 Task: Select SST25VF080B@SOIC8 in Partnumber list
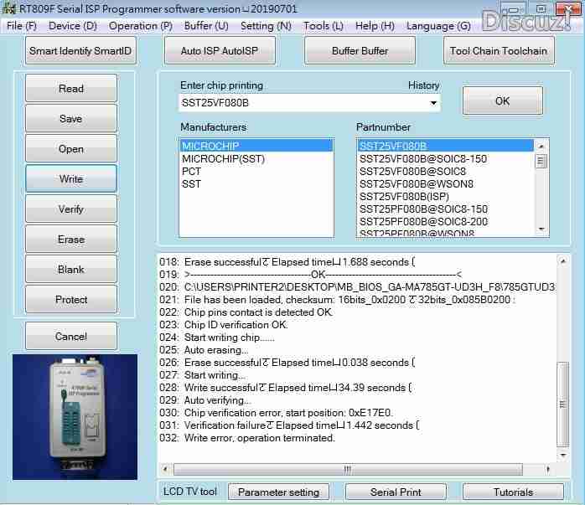401,172
